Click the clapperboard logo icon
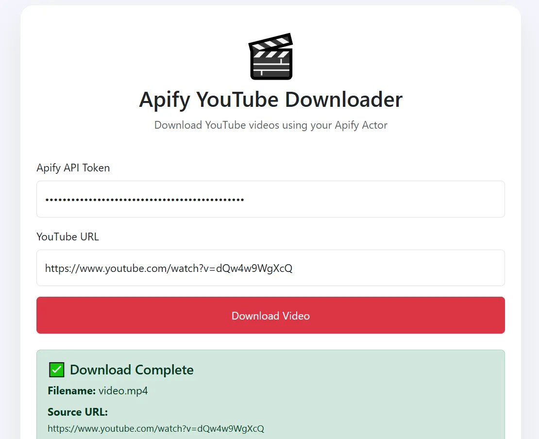This screenshot has width=539, height=439. click(x=270, y=56)
